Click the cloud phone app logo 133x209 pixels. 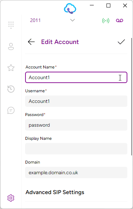[x=70, y=9]
